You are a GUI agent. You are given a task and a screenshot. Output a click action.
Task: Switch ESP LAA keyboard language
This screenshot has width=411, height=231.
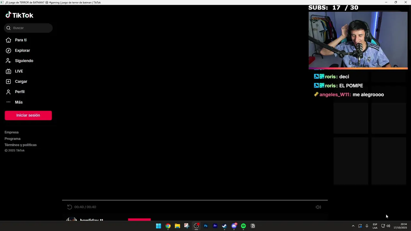coord(375,226)
